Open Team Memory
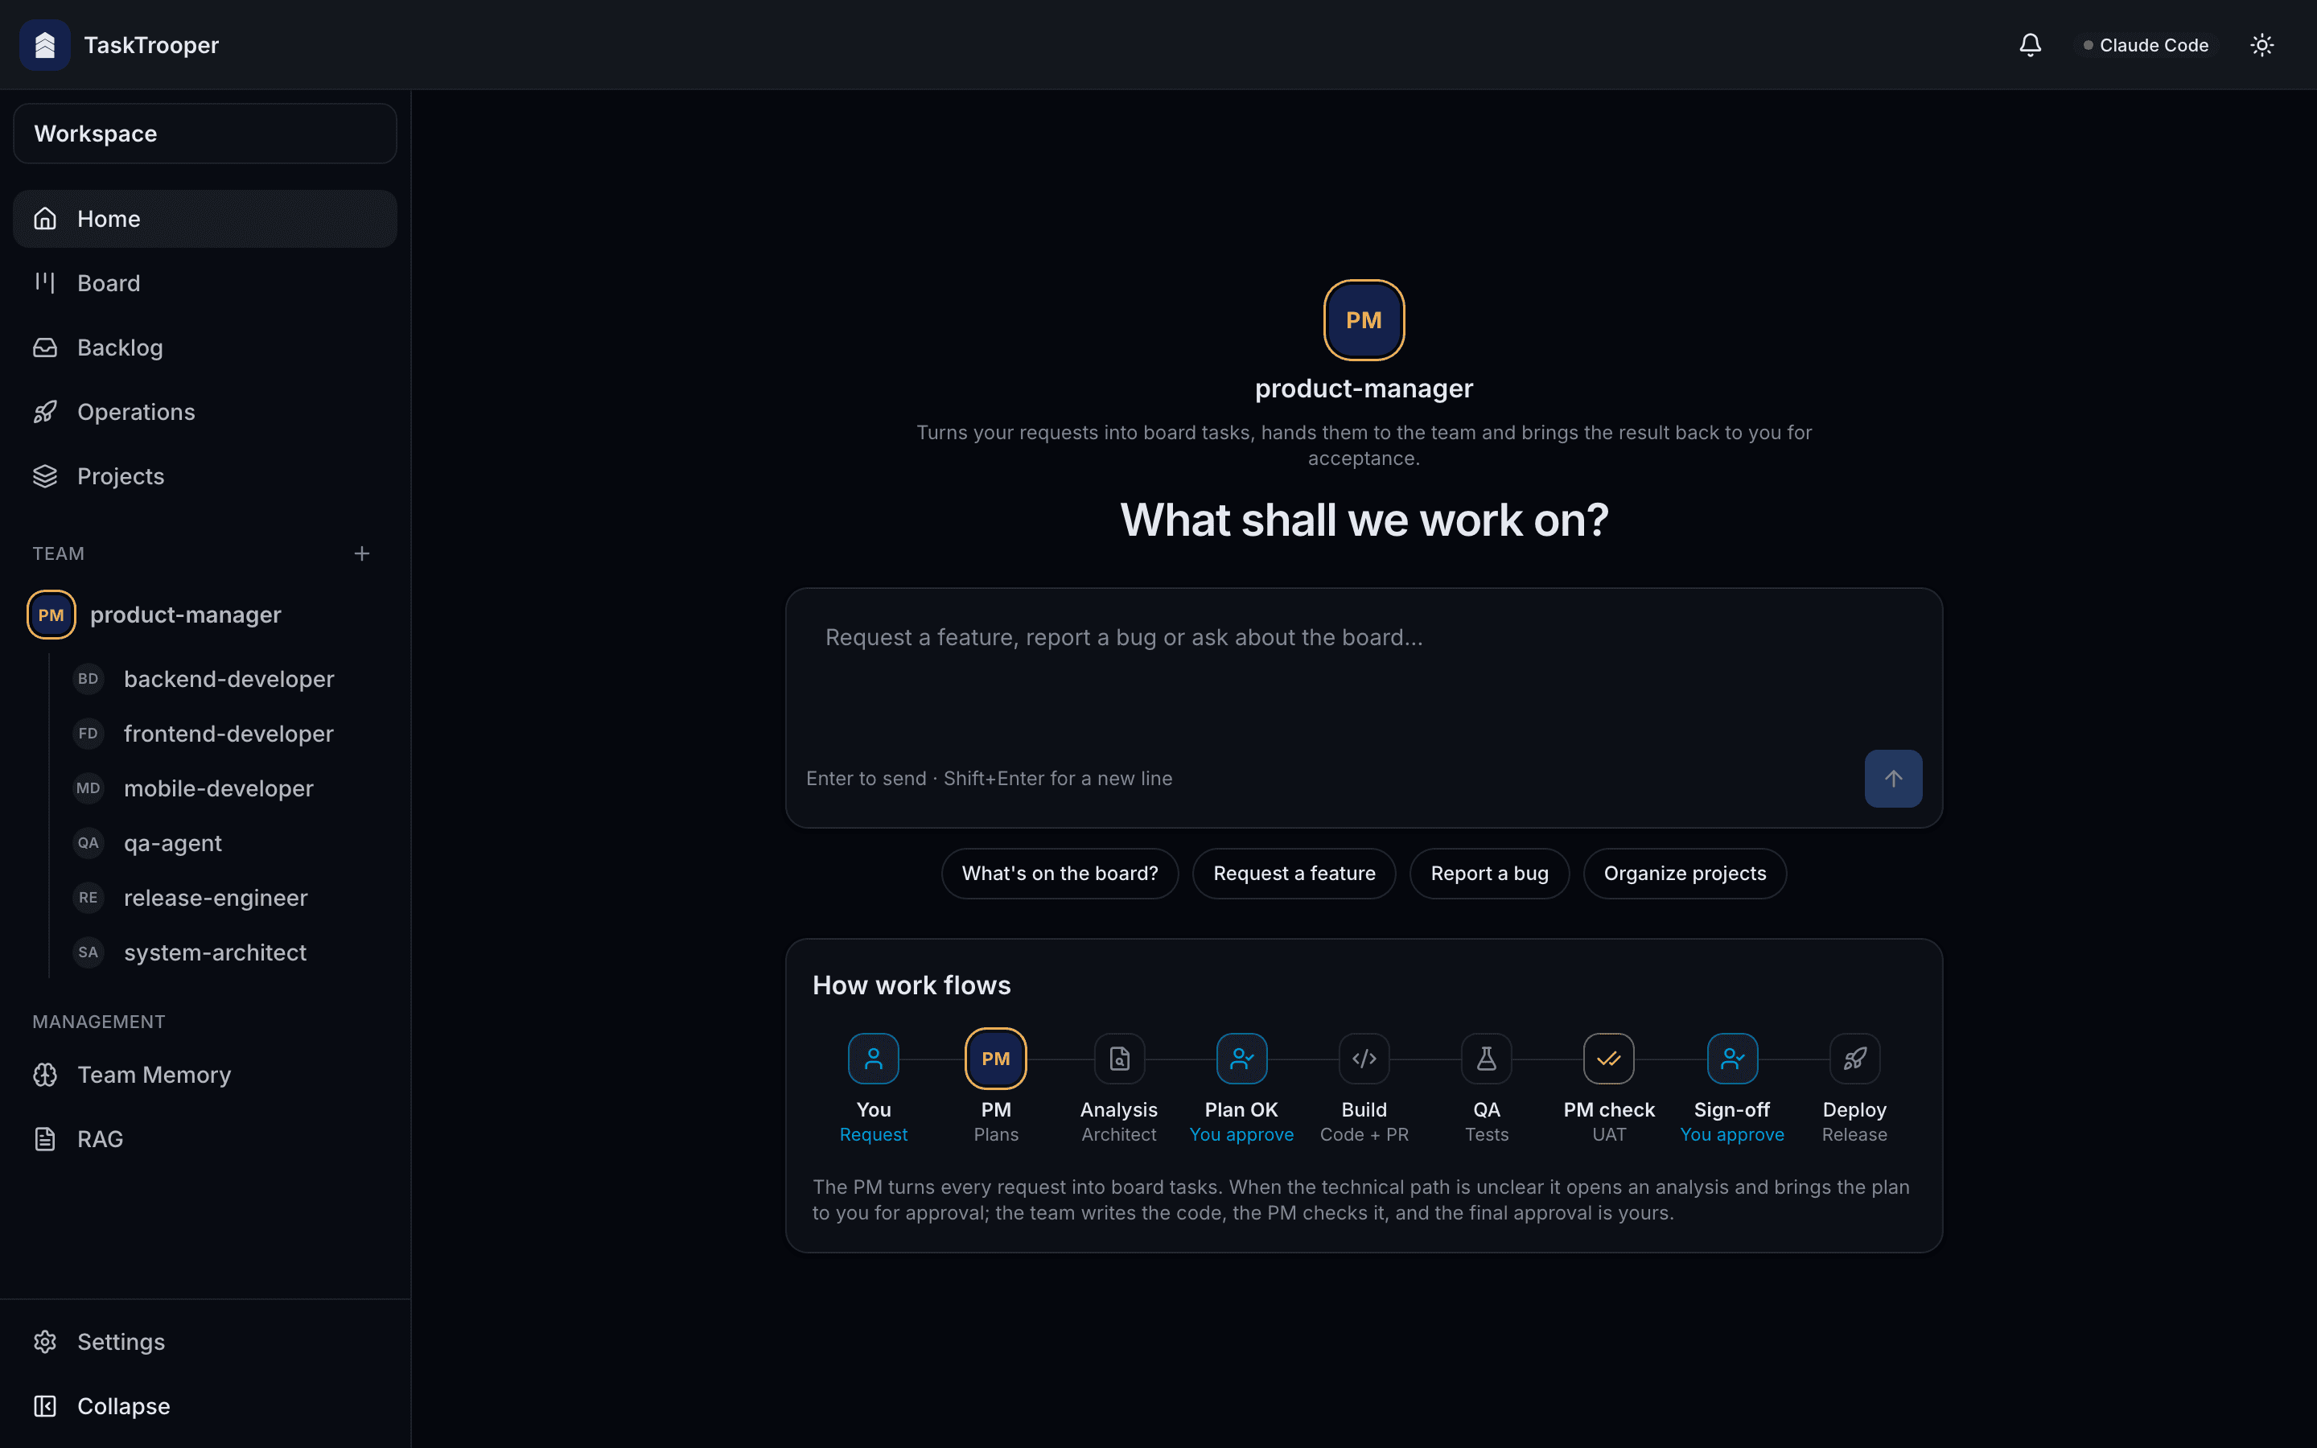2317x1448 pixels. pyautogui.click(x=205, y=1075)
